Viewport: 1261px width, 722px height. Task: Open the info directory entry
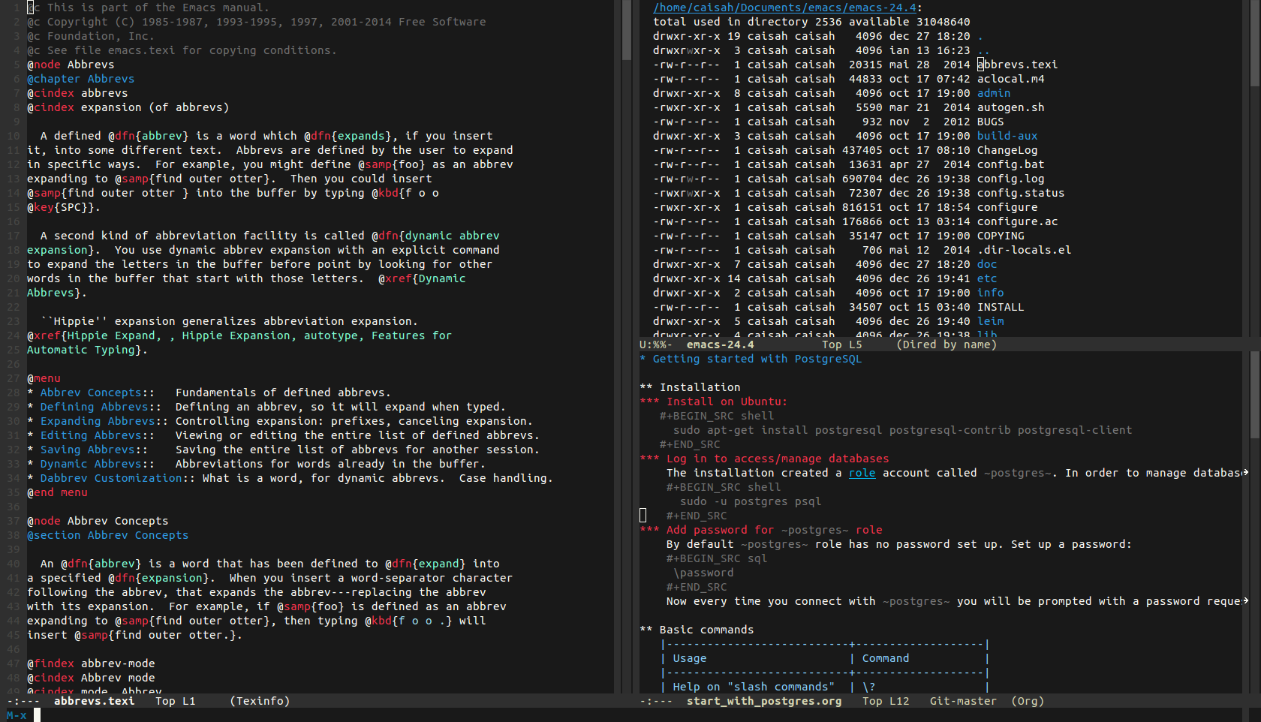pyautogui.click(x=990, y=293)
